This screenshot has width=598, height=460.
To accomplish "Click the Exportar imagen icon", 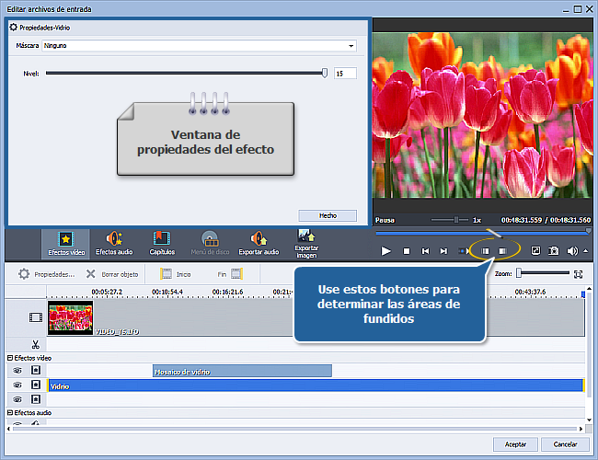I will (306, 243).
